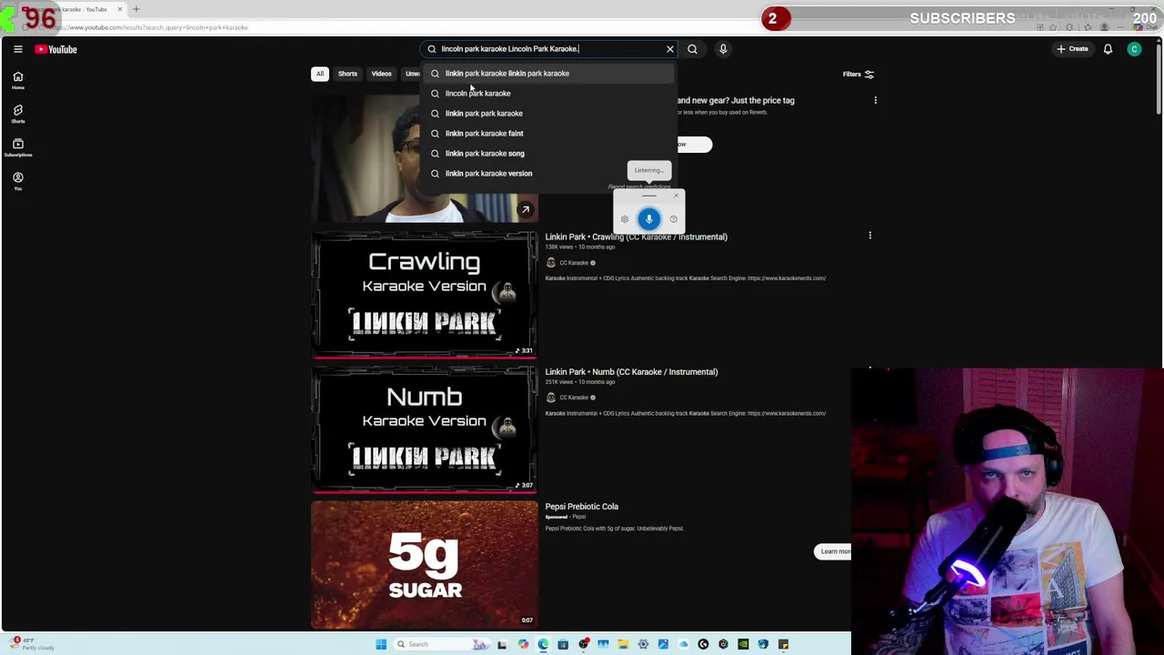Open the You section in sidebar

[17, 181]
